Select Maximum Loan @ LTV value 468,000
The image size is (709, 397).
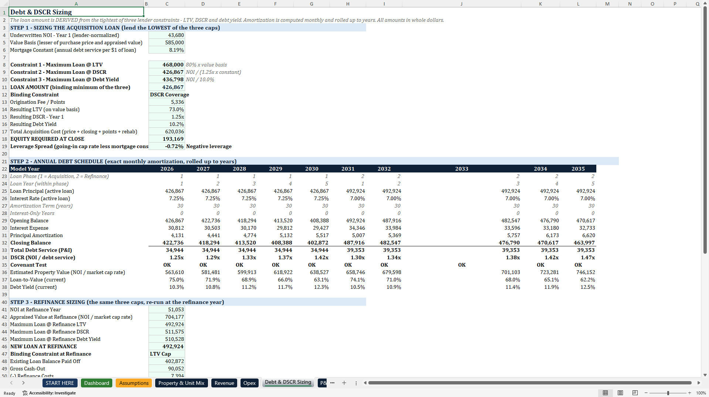(x=167, y=65)
